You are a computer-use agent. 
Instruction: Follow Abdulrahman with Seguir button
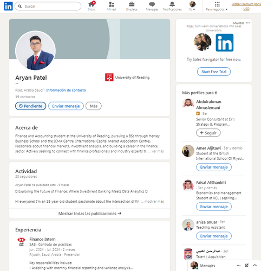(208, 133)
